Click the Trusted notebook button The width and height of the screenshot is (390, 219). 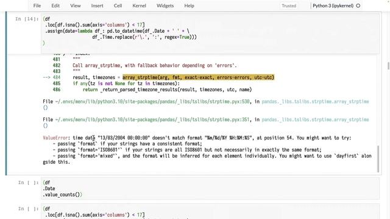click(289, 5)
